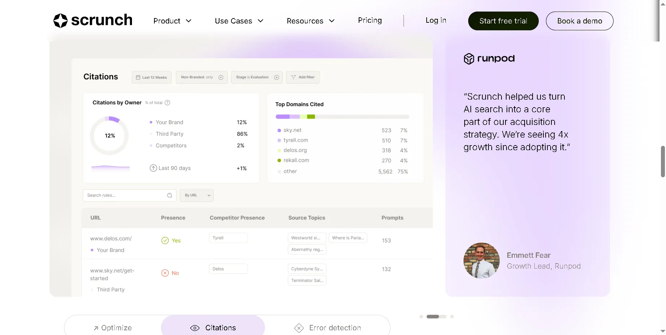
Task: Switch to the Optimize tab
Action: pyautogui.click(x=113, y=328)
